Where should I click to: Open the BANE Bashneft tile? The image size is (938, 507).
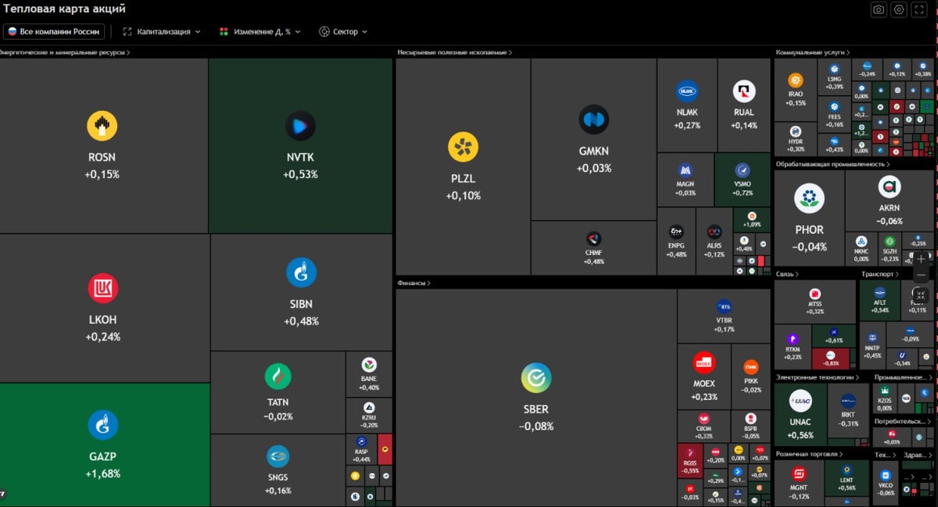click(369, 373)
